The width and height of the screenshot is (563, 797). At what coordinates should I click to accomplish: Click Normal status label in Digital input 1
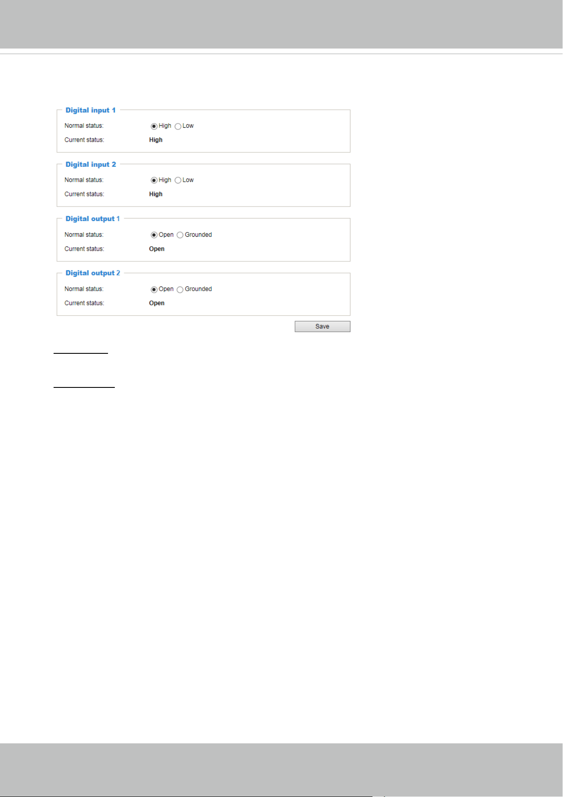pyautogui.click(x=84, y=126)
